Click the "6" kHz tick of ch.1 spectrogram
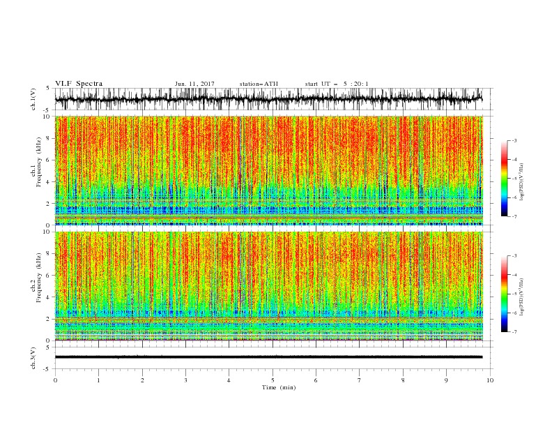552x427 pixels. click(x=48, y=160)
